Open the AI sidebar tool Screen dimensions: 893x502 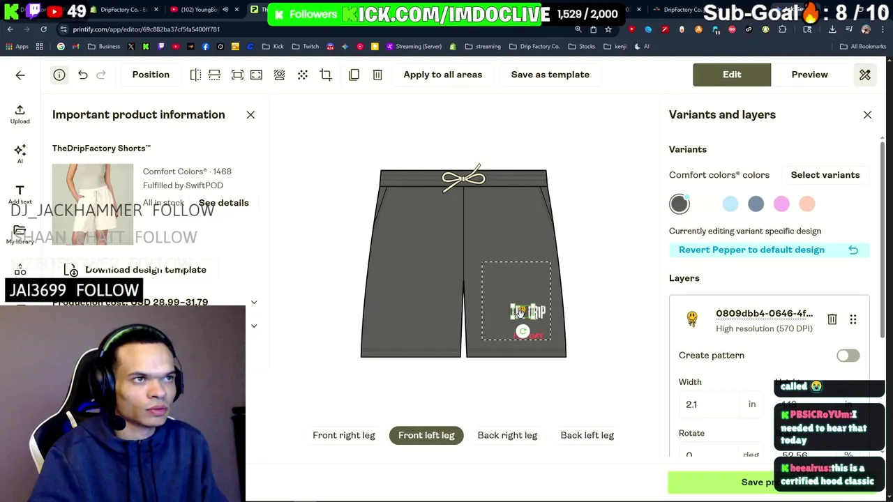[x=20, y=154]
